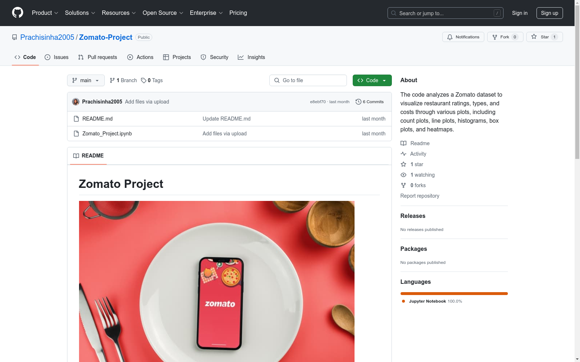
Task: Open the Actions tab
Action: pyautogui.click(x=140, y=57)
